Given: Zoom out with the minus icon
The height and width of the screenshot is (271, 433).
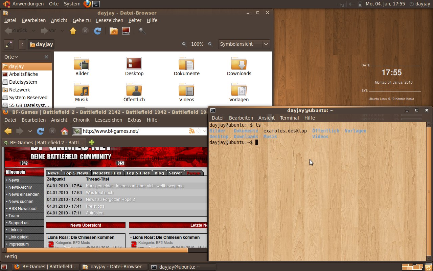Looking at the screenshot, I should (184, 44).
